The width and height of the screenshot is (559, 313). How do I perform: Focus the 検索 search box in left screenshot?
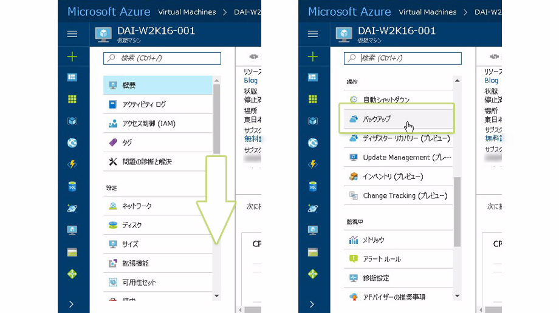tap(162, 58)
